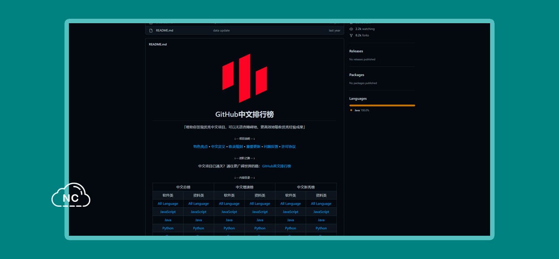
Task: Open Java table link under 中文新秀榜 软件类
Action: tap(291, 220)
